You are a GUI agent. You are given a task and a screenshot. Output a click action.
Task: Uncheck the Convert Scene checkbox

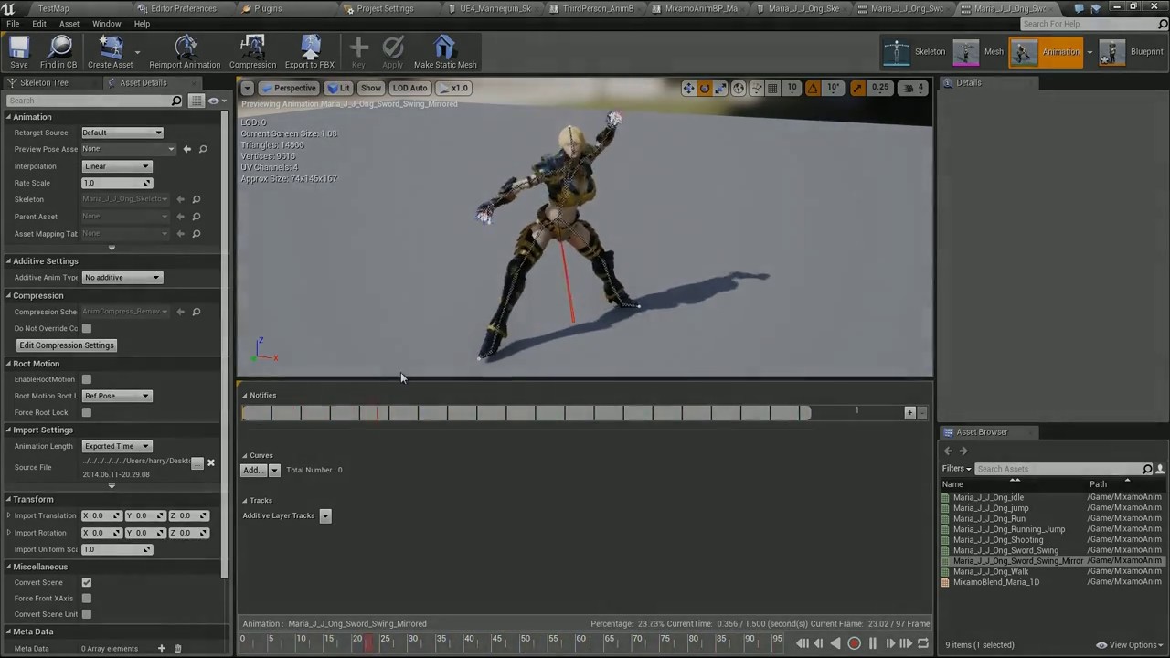point(87,582)
